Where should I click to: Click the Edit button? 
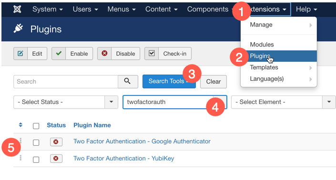click(x=30, y=53)
